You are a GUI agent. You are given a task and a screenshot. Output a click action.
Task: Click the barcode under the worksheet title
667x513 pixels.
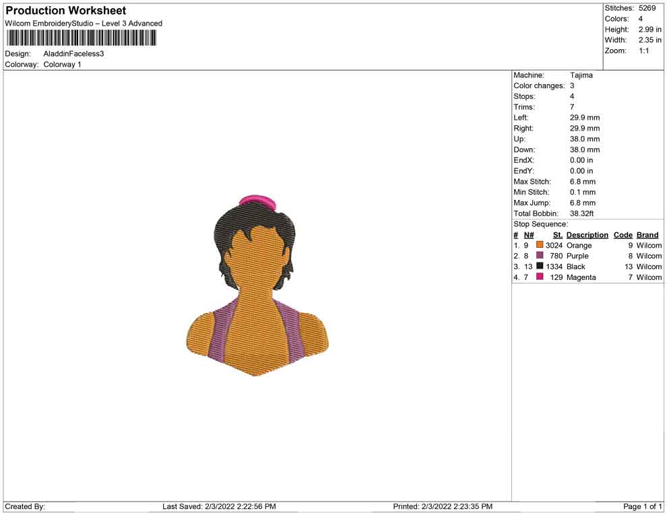(x=81, y=38)
